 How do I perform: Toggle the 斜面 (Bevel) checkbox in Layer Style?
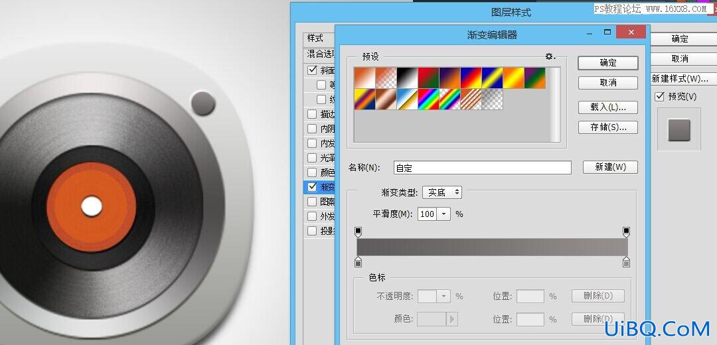[x=312, y=70]
